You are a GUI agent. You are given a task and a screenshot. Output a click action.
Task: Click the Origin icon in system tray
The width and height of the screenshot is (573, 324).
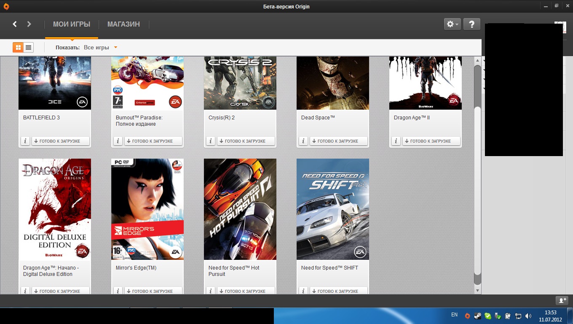(x=467, y=316)
